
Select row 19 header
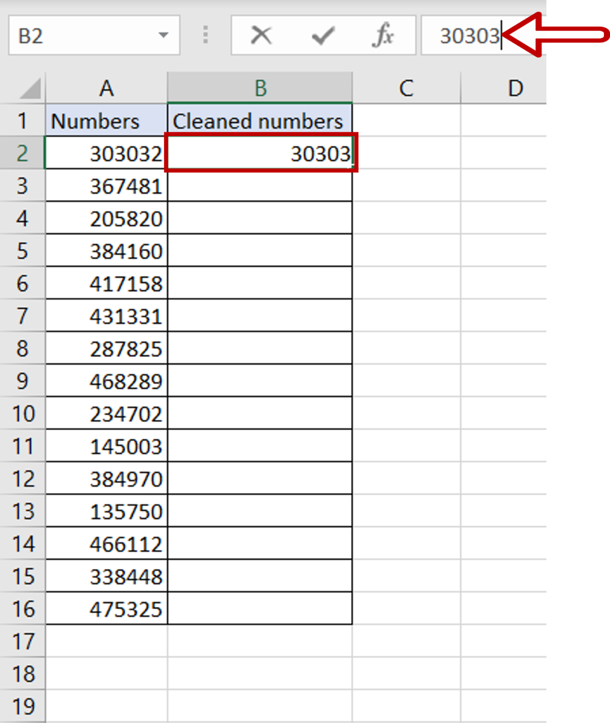click(x=23, y=706)
